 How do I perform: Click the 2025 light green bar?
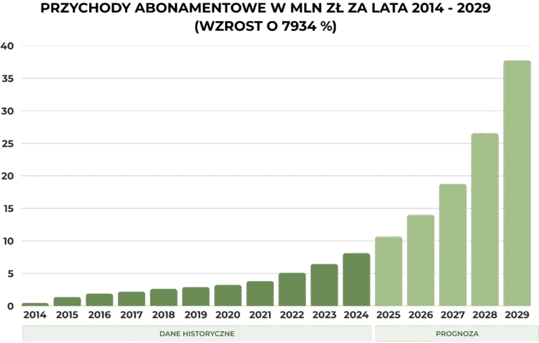coord(388,271)
